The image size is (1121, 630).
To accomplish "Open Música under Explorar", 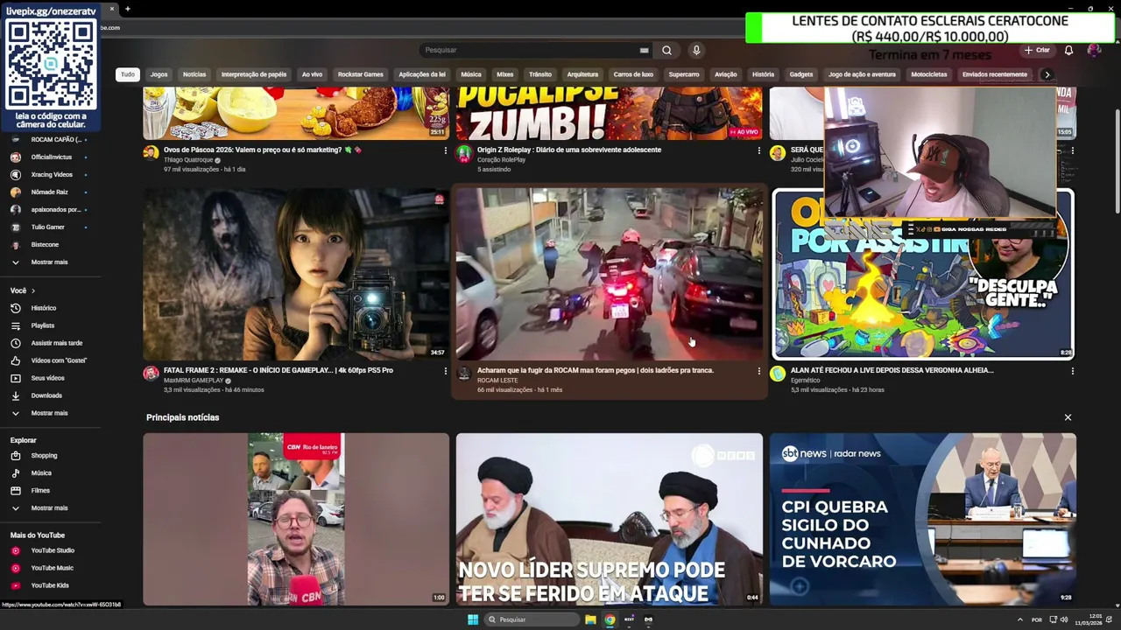I will 41,472.
